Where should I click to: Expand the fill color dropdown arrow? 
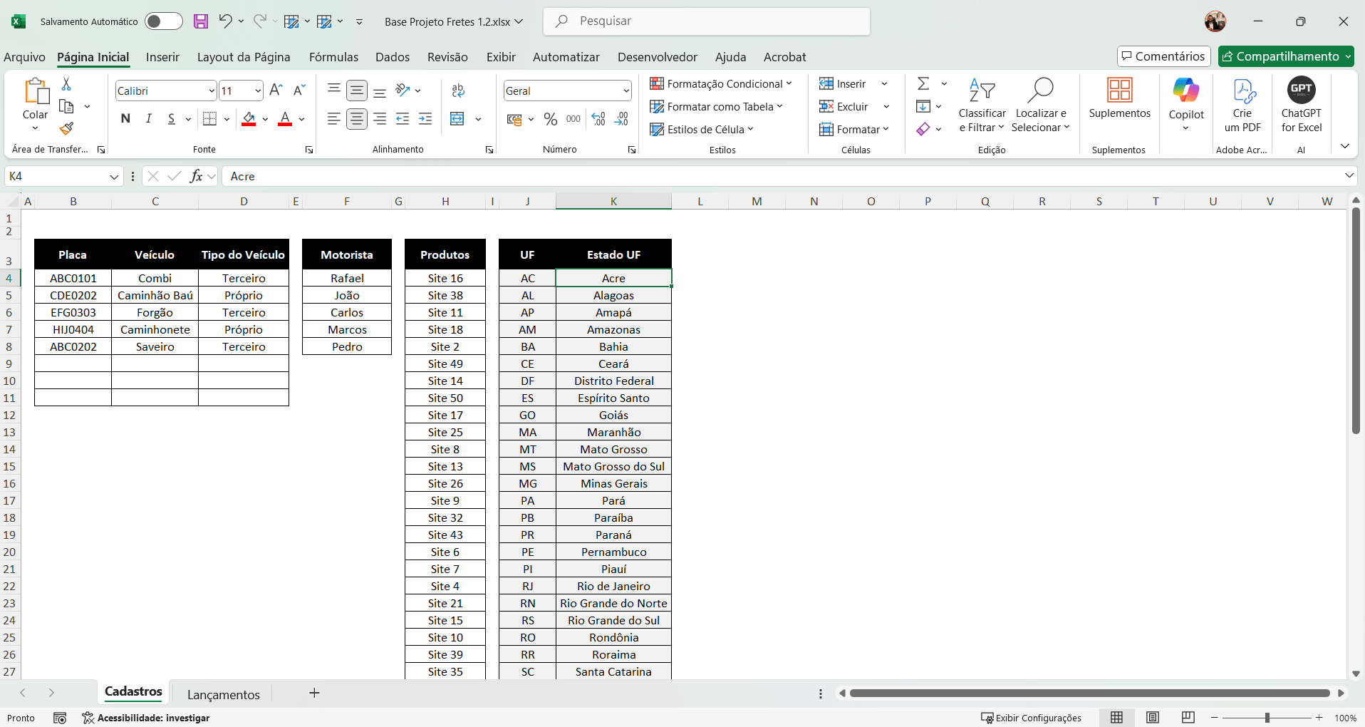click(x=265, y=120)
